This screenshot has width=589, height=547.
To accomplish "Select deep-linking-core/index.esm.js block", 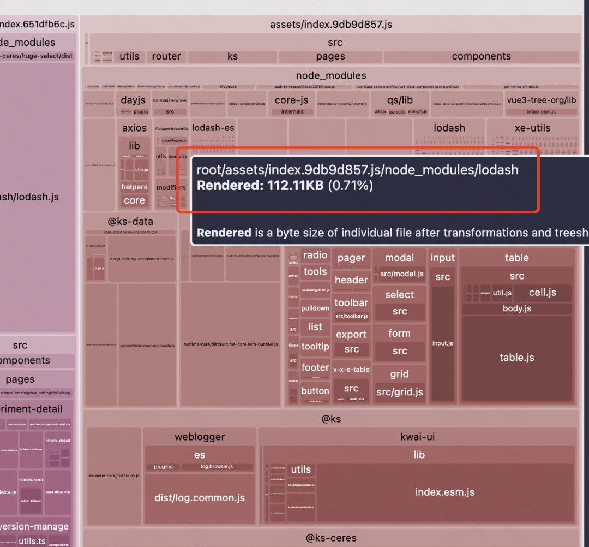I will 142,259.
